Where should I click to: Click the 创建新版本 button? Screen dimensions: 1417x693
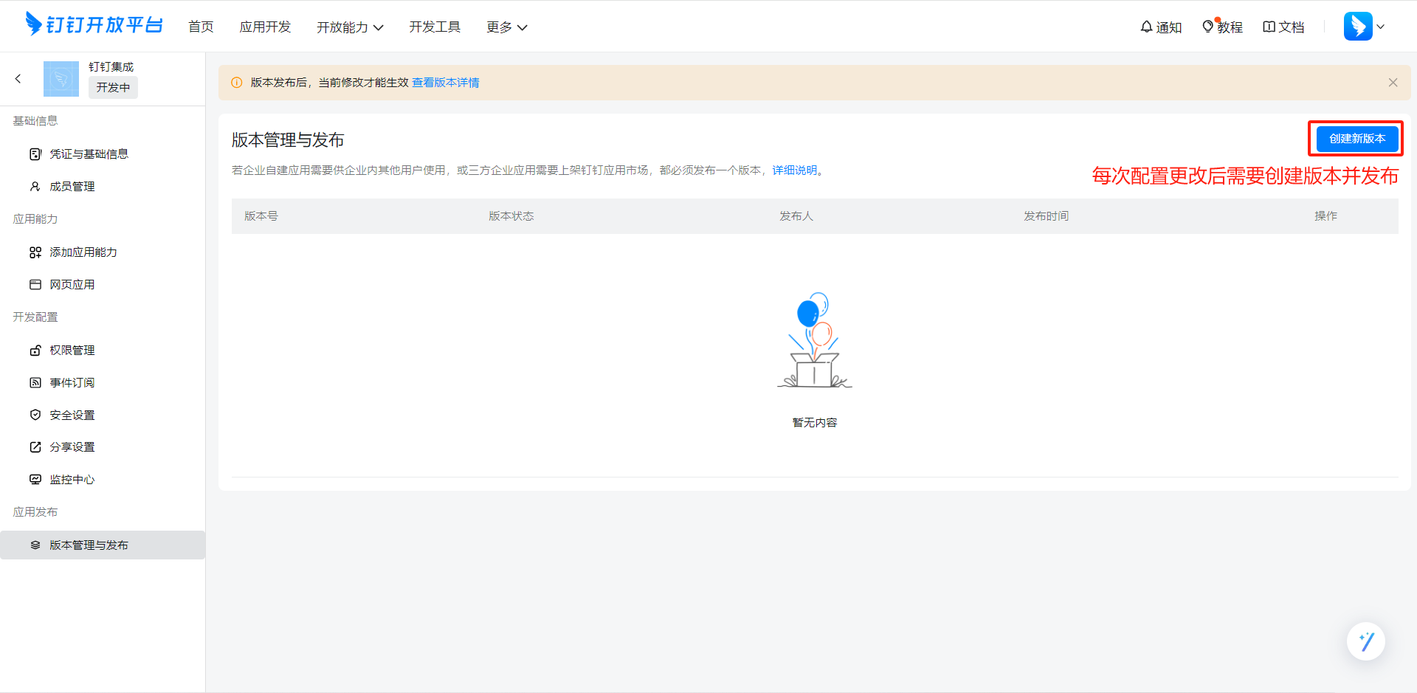(x=1356, y=139)
